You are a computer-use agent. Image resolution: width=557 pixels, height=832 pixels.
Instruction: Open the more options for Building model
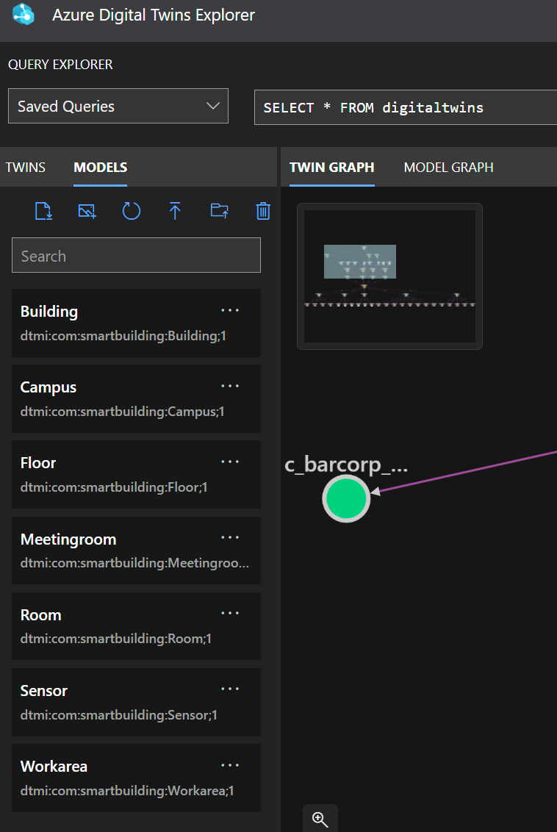[230, 310]
